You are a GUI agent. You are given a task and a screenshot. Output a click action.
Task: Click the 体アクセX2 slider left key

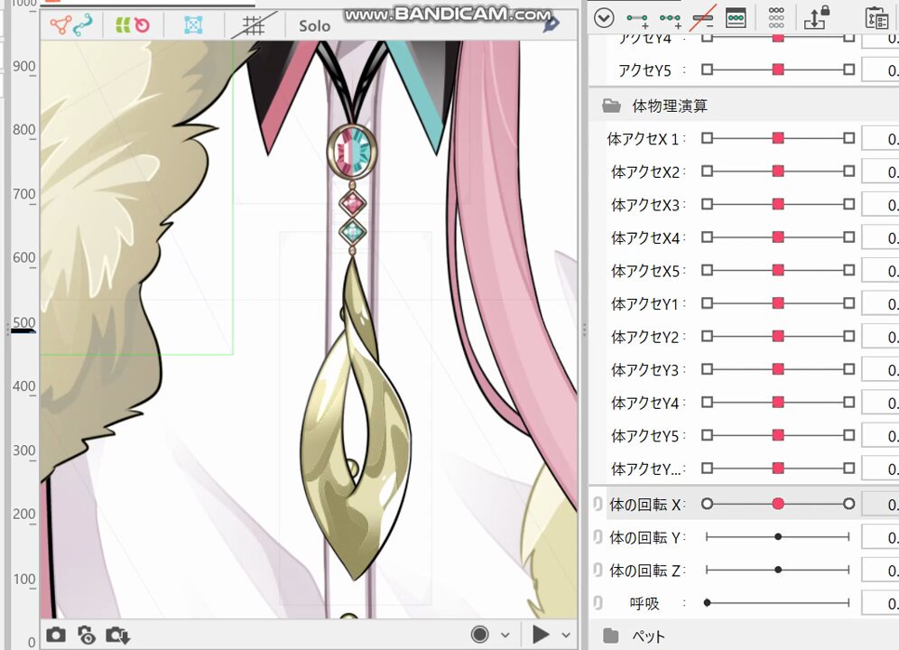click(x=707, y=171)
